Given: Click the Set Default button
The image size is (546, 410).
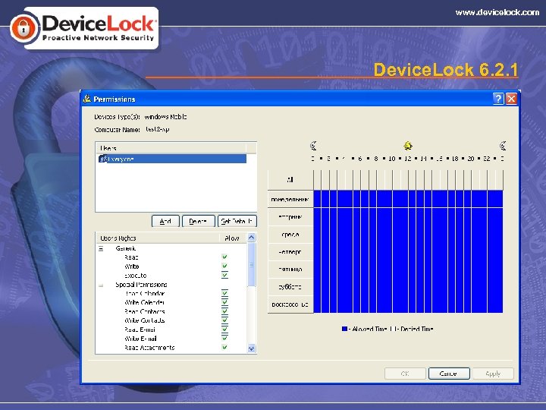Looking at the screenshot, I should [x=237, y=221].
